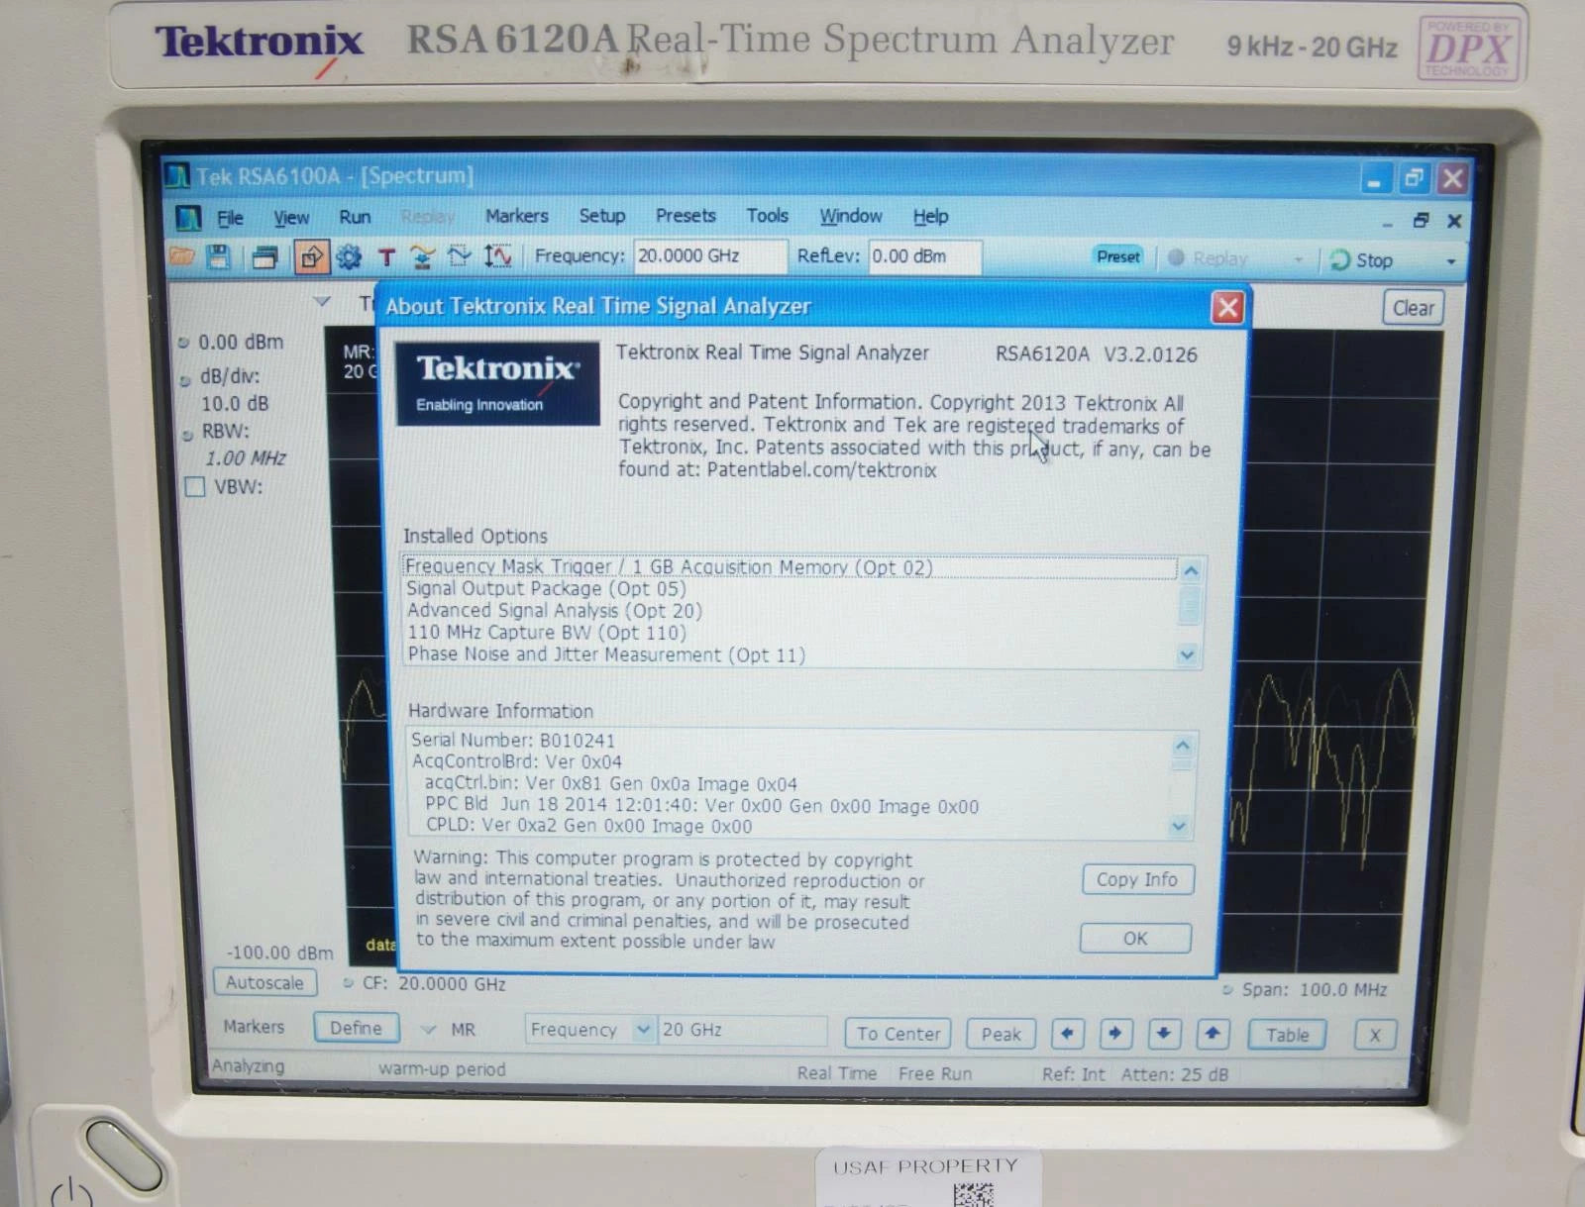Click the To Center button
Screen dimensions: 1585x1207
pyautogui.click(x=898, y=1034)
